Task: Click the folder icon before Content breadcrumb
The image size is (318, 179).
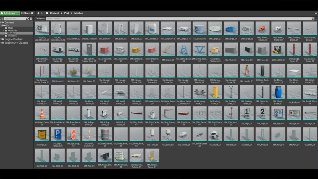Action: click(47, 13)
